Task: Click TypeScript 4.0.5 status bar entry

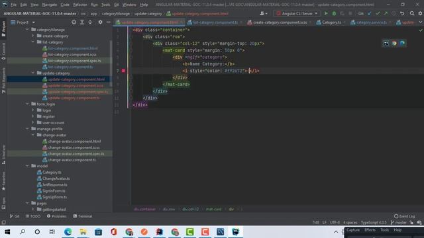Action: [x=374, y=222]
